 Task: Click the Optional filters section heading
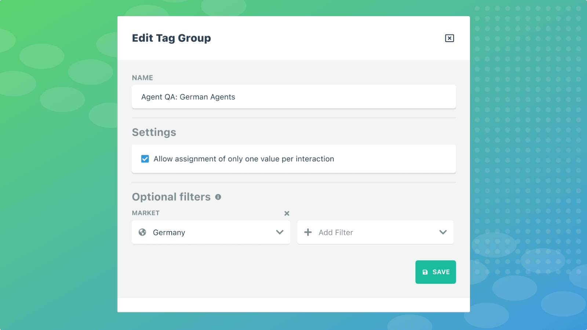[x=172, y=197]
